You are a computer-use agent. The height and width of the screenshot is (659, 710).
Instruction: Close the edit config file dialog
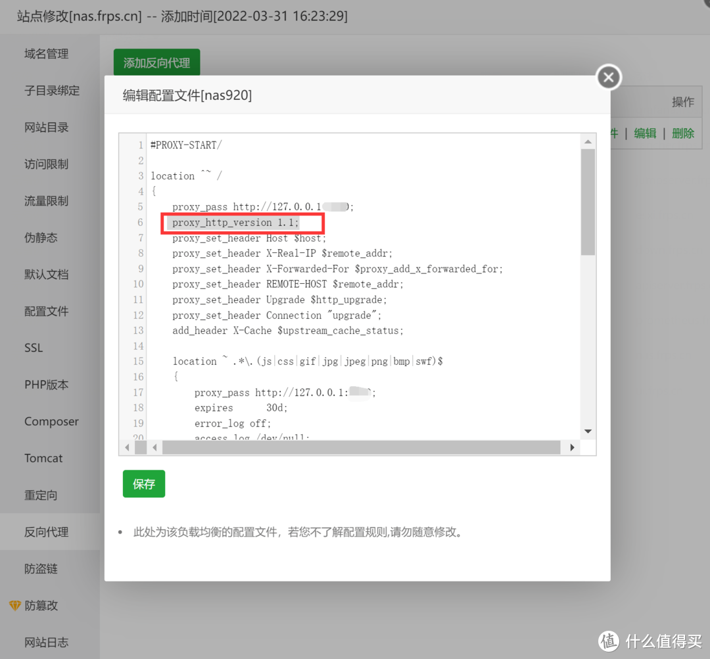[x=609, y=77]
